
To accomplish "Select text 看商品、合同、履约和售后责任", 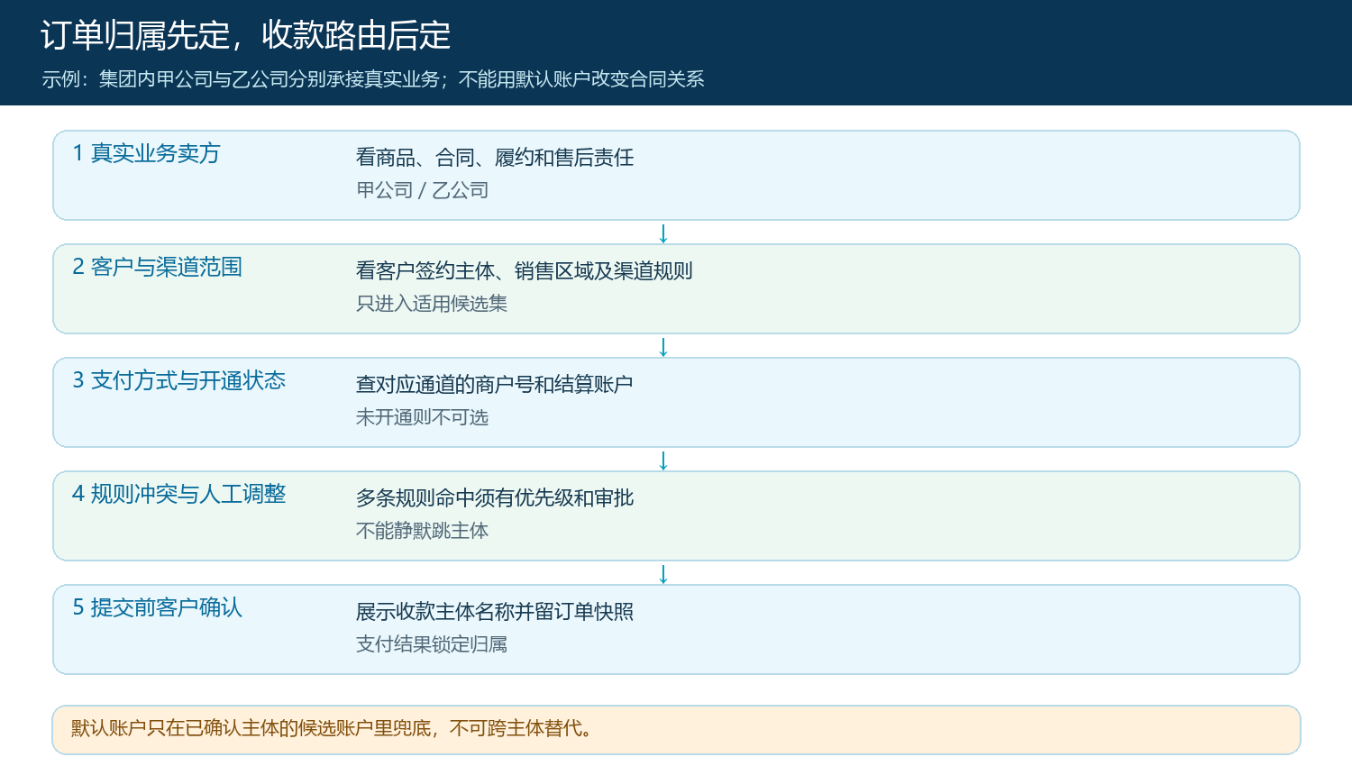I will pos(495,158).
